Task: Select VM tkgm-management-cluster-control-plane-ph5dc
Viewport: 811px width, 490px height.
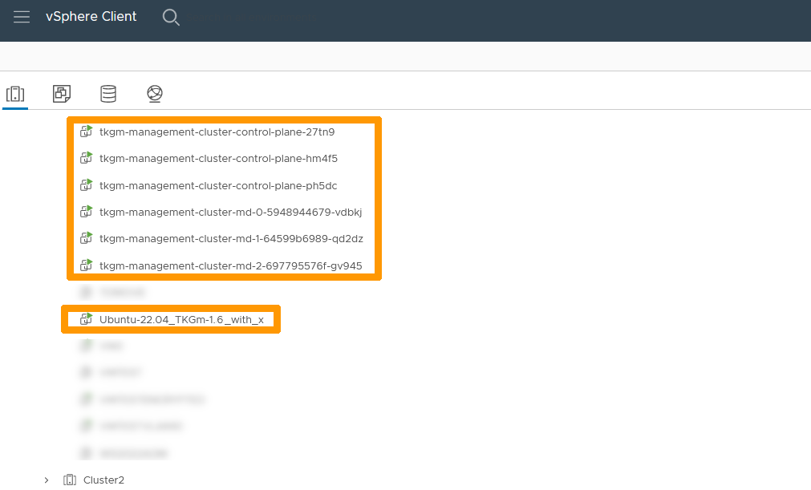Action: pos(217,185)
